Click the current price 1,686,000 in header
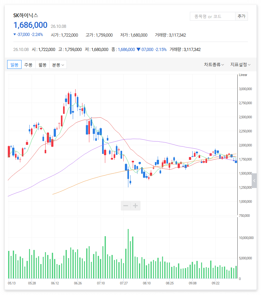The width and height of the screenshot is (262, 295). 30,25
